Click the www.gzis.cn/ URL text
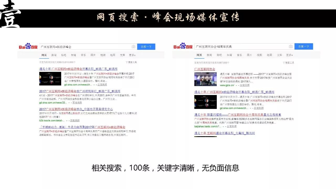This screenshot has width=336, height=189. coord(227,85)
